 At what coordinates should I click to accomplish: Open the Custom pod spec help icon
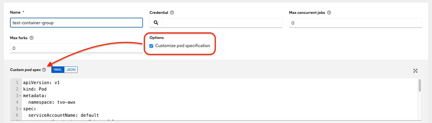[44, 70]
